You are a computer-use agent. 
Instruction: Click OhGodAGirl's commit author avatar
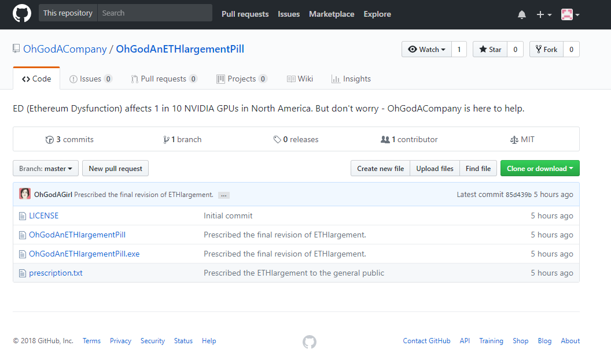point(25,194)
